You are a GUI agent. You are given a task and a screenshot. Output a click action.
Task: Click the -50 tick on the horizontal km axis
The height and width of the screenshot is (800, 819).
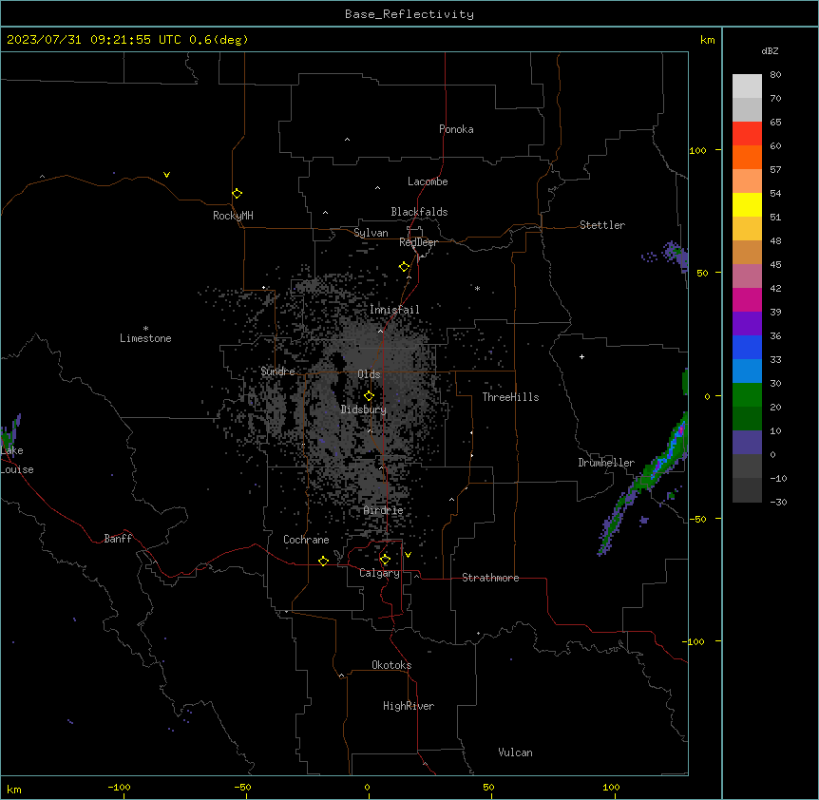(243, 787)
